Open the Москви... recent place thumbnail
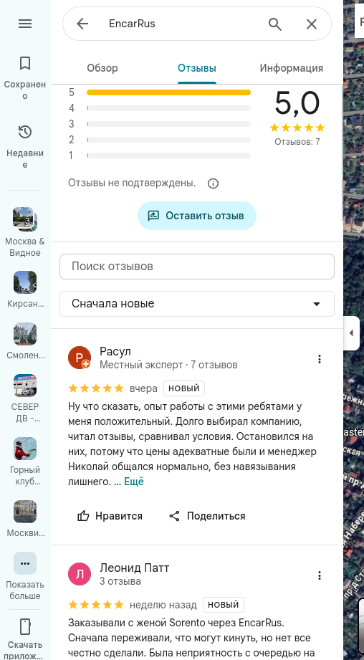364x660 pixels. pyautogui.click(x=25, y=512)
